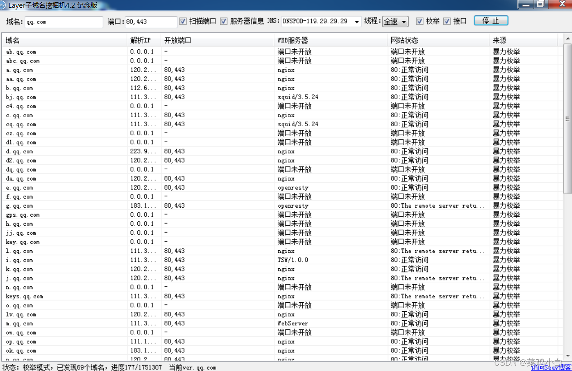
Task: Click the b.qq.com domain cell
Action: pos(19,88)
